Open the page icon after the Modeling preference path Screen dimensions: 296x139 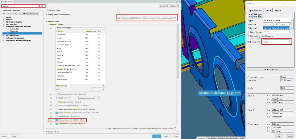pos(175,18)
